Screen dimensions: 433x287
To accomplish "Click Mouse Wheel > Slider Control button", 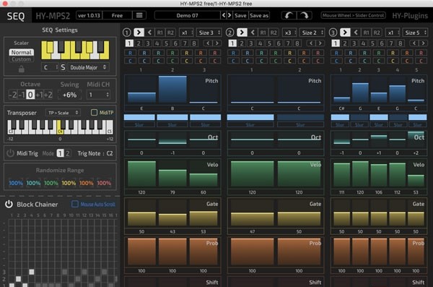I will pyautogui.click(x=354, y=15).
